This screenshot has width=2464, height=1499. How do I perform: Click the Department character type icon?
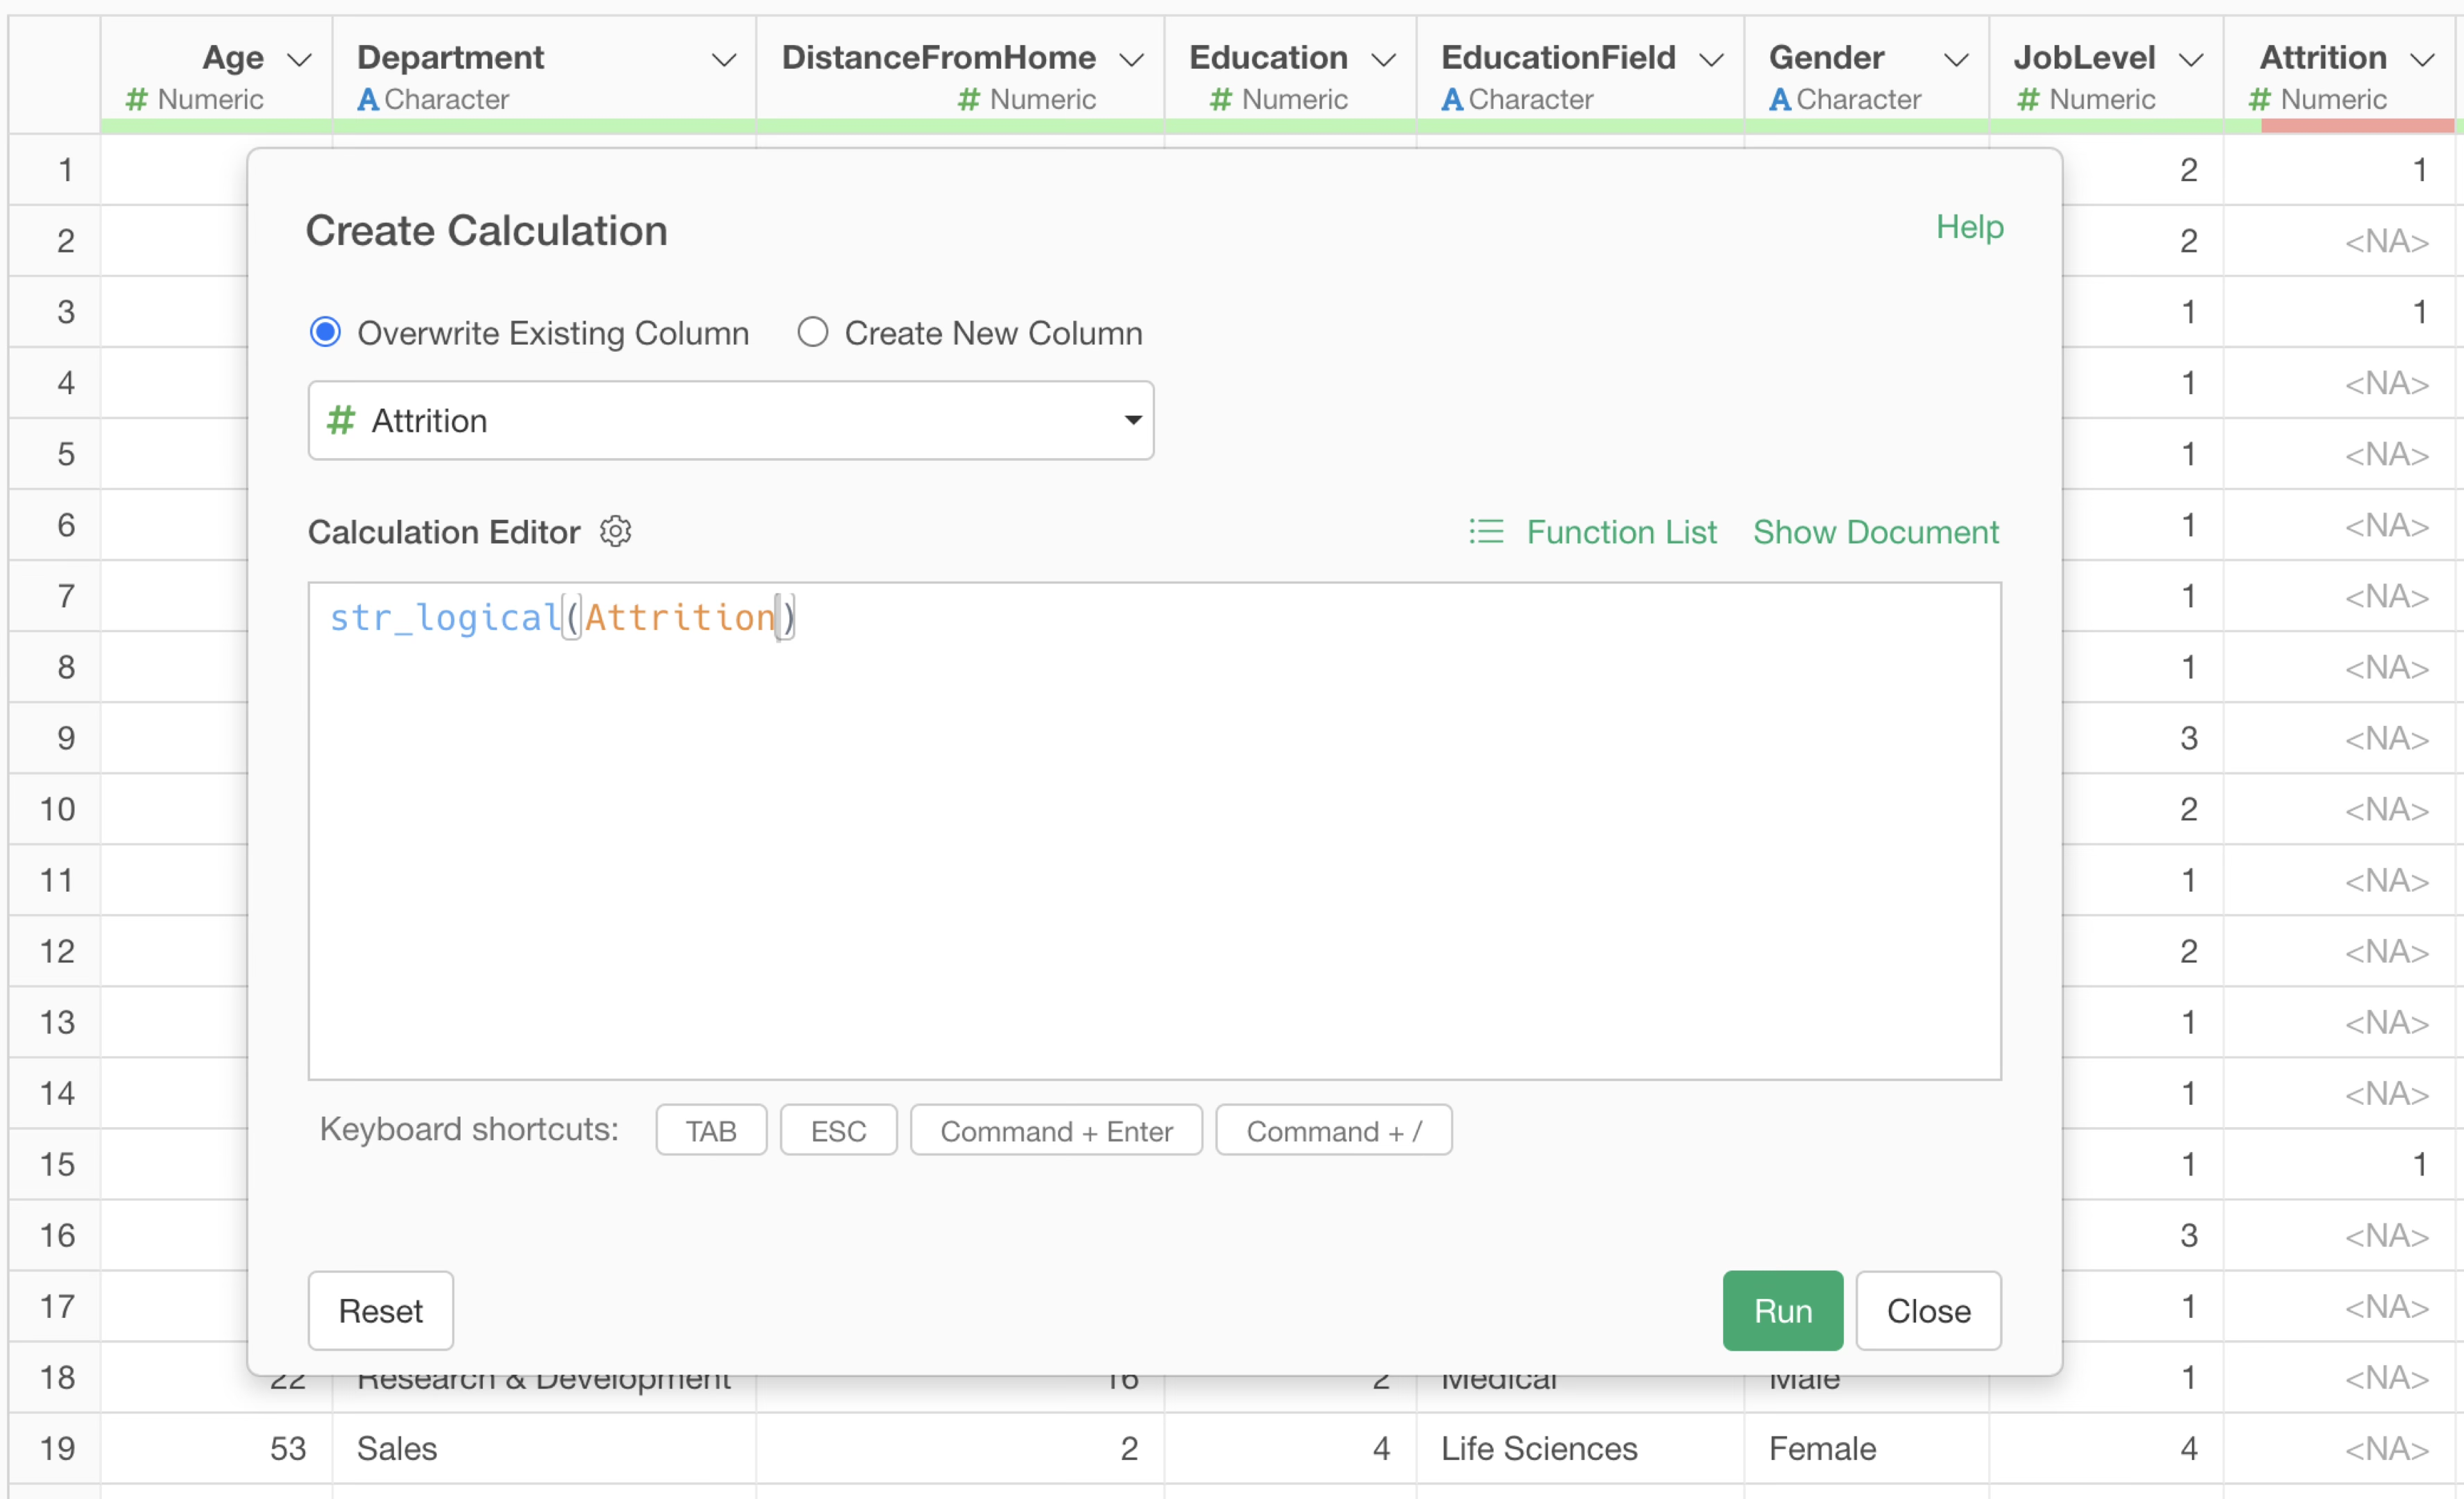(x=368, y=99)
